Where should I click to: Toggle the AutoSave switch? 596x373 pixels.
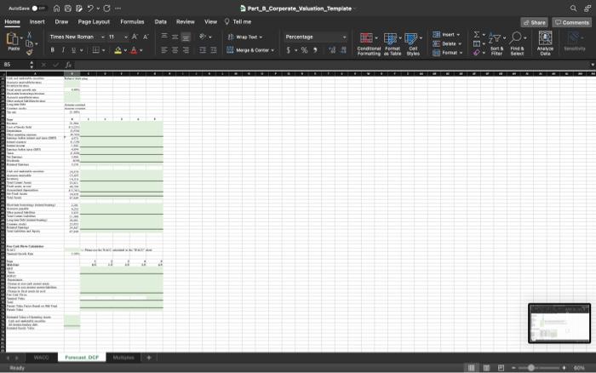(37, 9)
